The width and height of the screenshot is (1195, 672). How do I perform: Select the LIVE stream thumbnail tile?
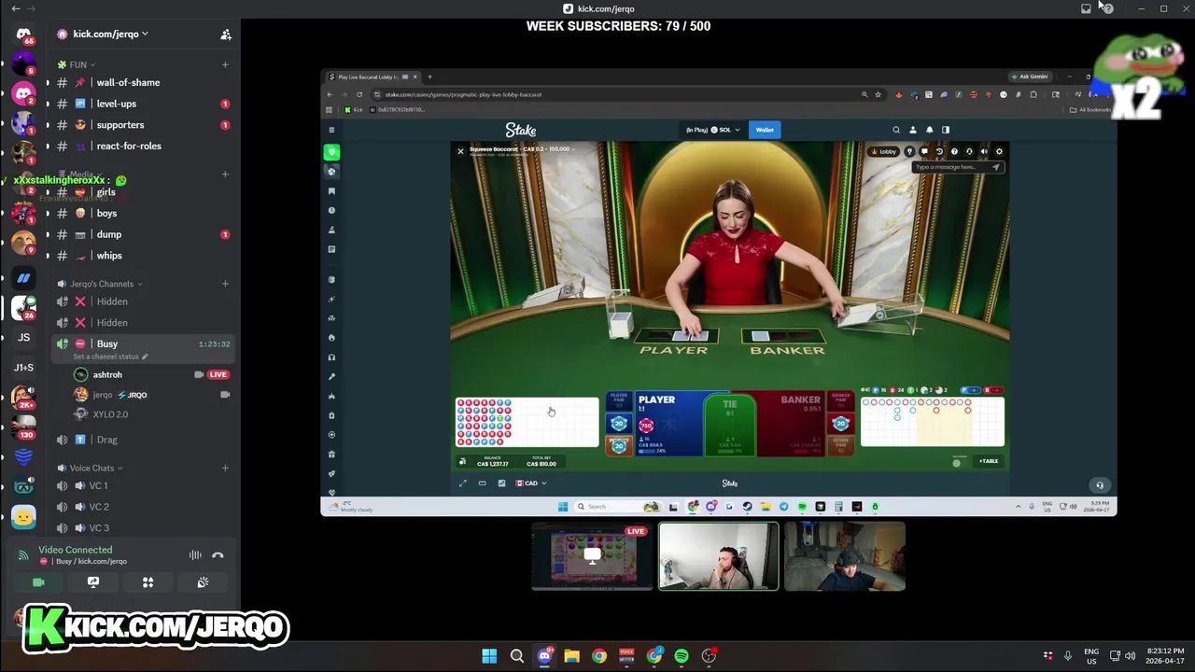(592, 556)
